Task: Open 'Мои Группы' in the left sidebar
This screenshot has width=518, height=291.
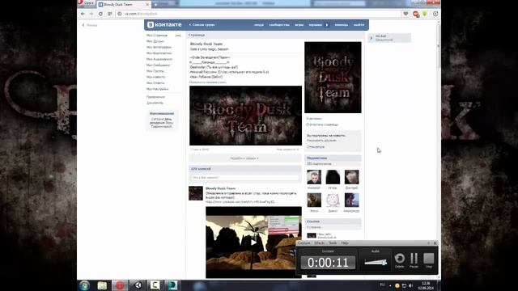Action: coord(155,71)
